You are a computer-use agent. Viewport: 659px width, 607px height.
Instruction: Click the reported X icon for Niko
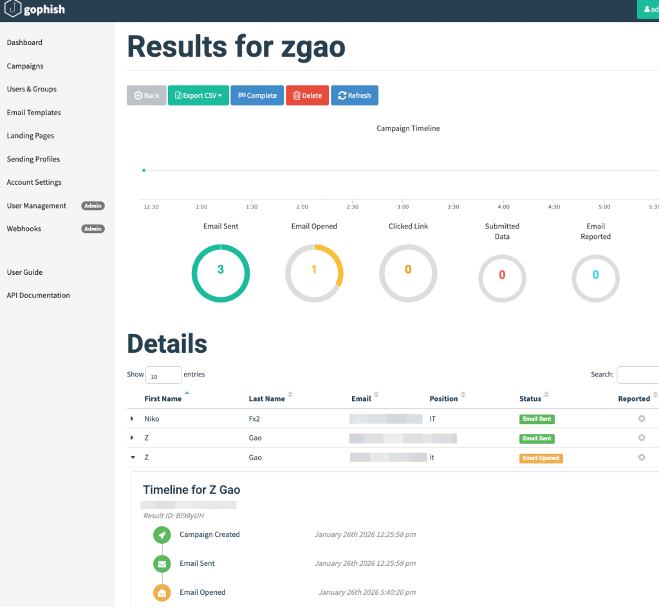641,418
